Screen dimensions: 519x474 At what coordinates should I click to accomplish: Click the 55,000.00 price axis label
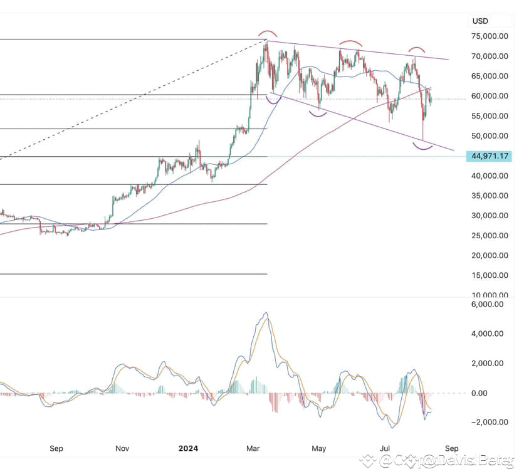coord(490,116)
